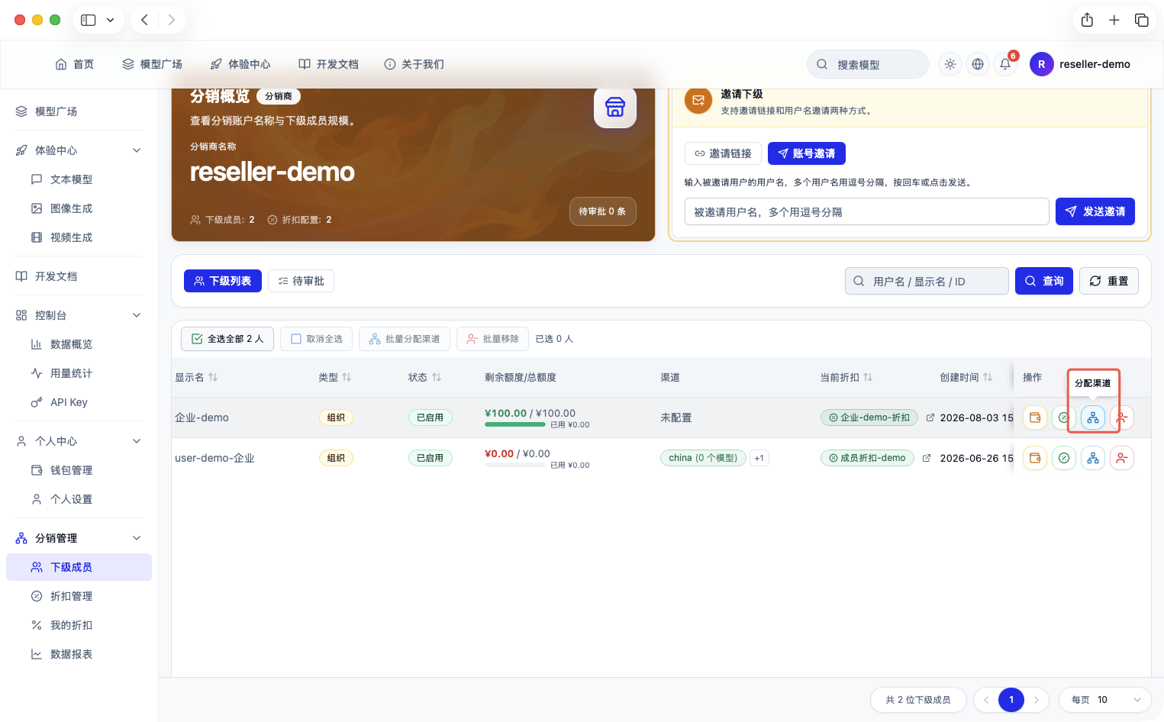The height and width of the screenshot is (722, 1164).
Task: Click the wallet icon in the user-demo-企业 row
Action: click(x=1034, y=458)
